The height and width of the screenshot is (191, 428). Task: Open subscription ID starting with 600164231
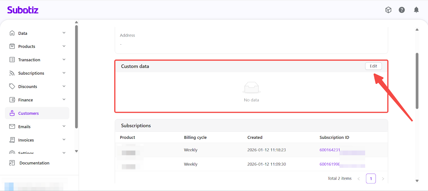tap(330, 150)
